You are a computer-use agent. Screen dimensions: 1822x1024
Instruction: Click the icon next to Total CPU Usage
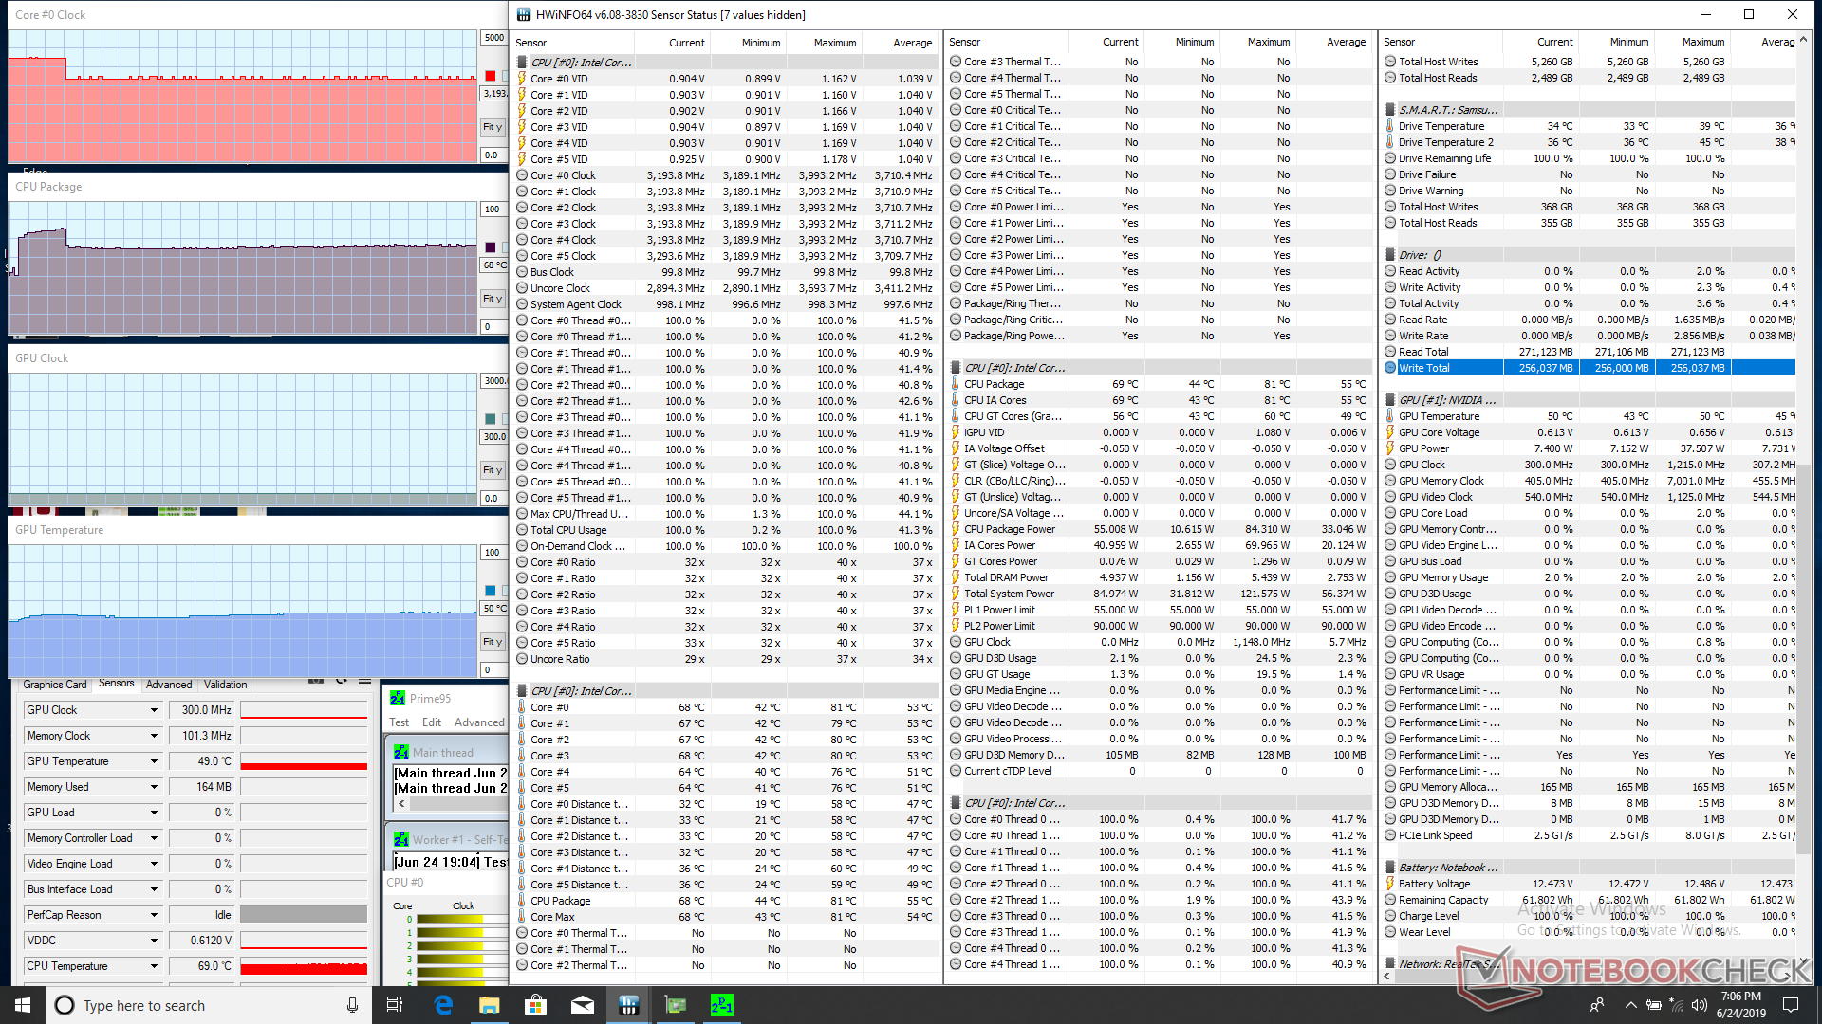(522, 530)
